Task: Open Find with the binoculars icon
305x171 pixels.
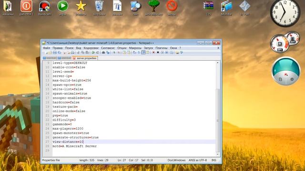Action: [103, 53]
